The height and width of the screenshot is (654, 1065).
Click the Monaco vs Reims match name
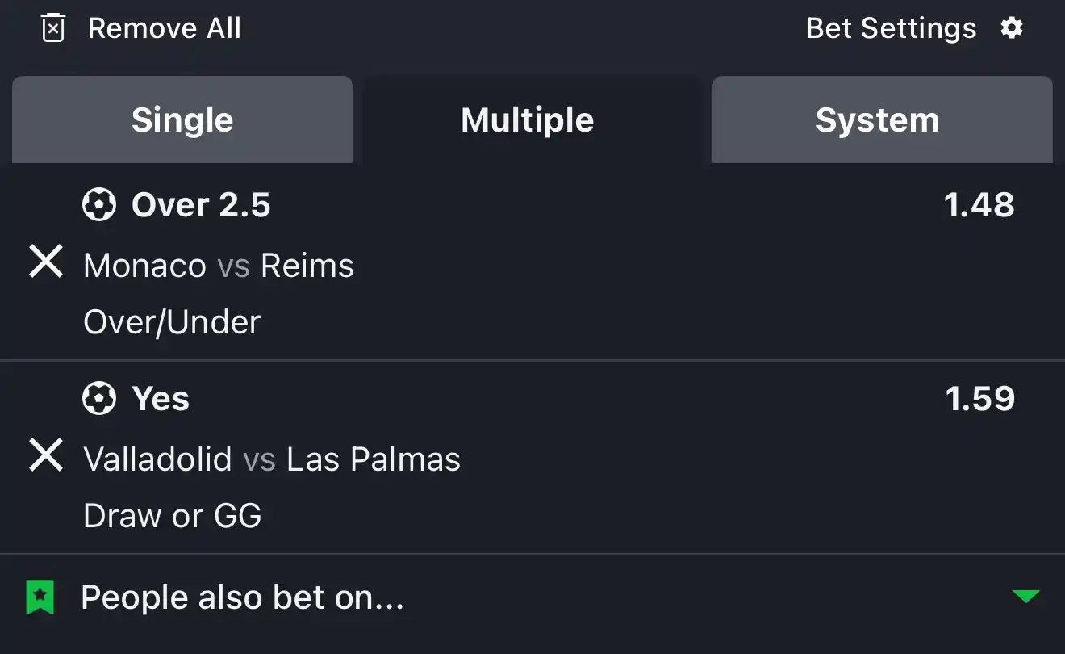(219, 266)
